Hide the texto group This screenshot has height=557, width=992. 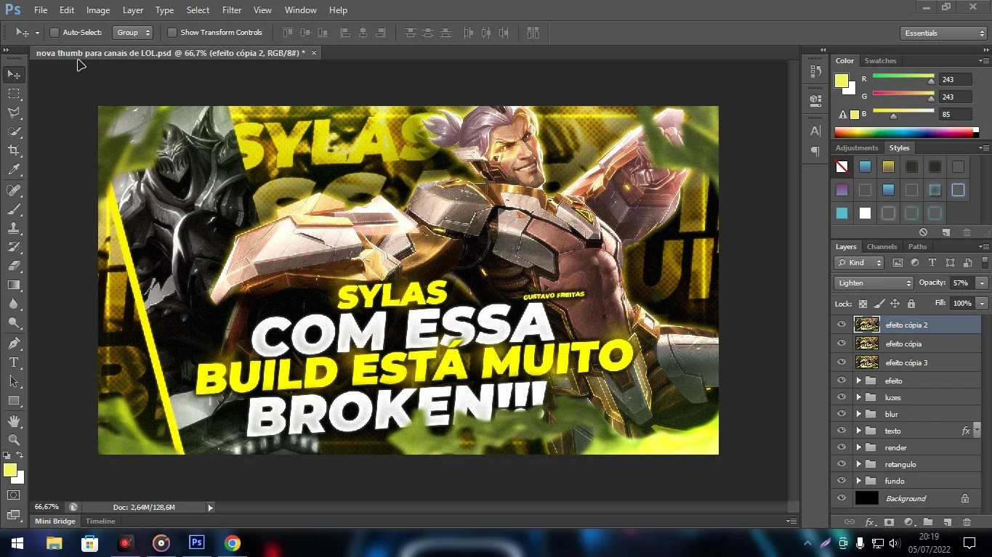842,431
